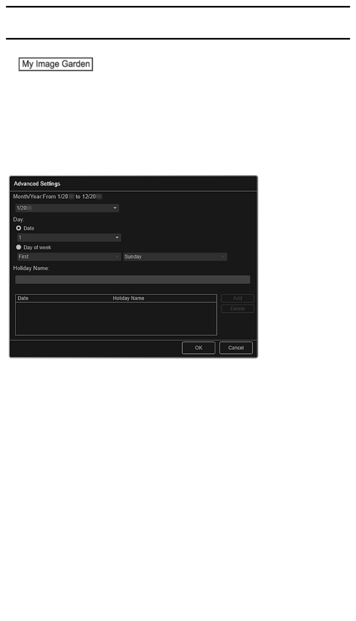This screenshot has height=621, width=356.
Task: Open the Sunday weekday dropdown
Action: (x=175, y=257)
